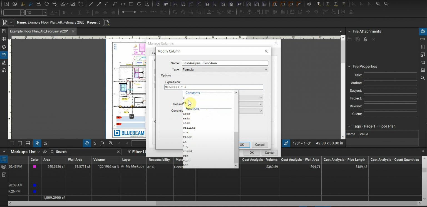This screenshot has width=427, height=207.
Task: Attach a file using the paperclip icon
Action: [366, 39]
